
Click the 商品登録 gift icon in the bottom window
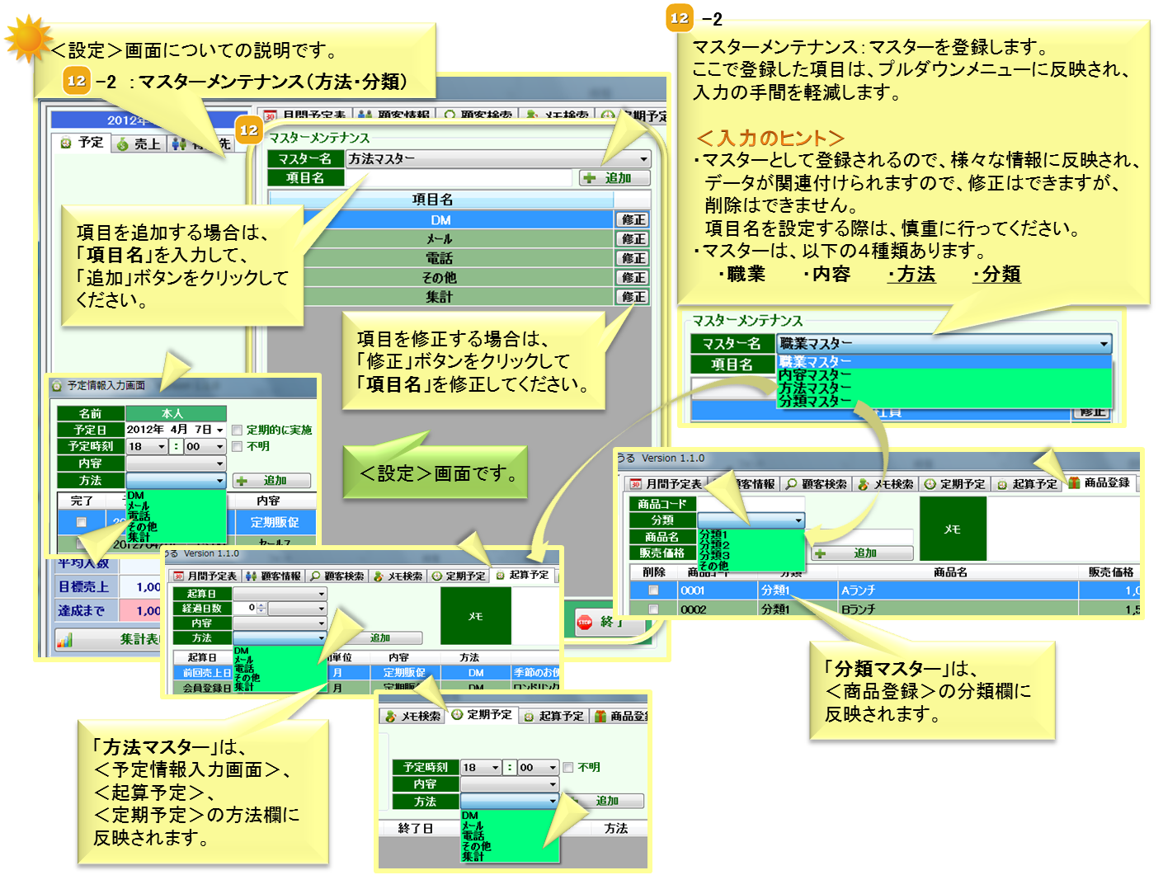click(x=600, y=717)
